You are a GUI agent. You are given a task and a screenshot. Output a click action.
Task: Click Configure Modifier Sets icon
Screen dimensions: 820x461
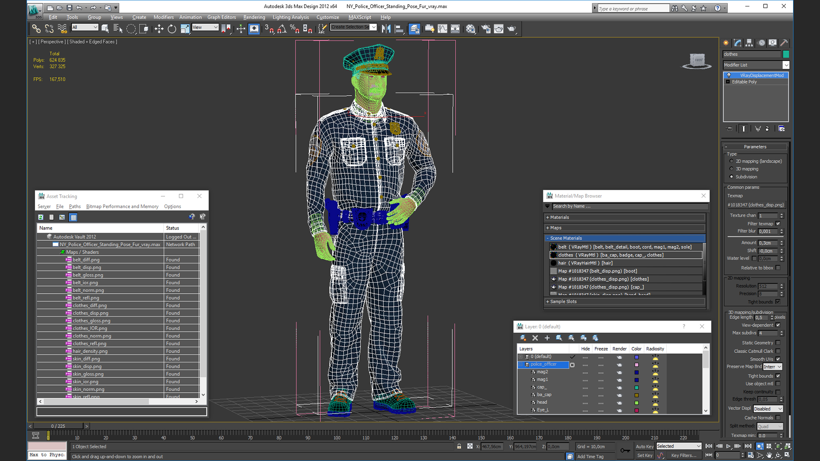(782, 128)
